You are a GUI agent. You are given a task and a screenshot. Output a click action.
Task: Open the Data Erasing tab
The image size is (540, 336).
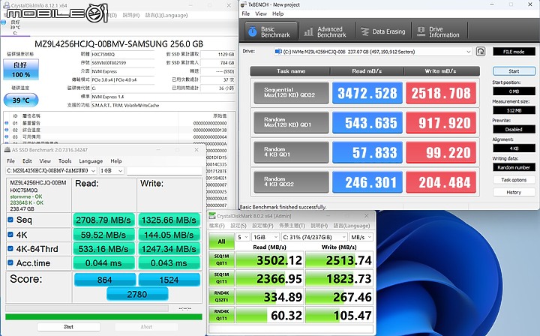click(x=382, y=31)
